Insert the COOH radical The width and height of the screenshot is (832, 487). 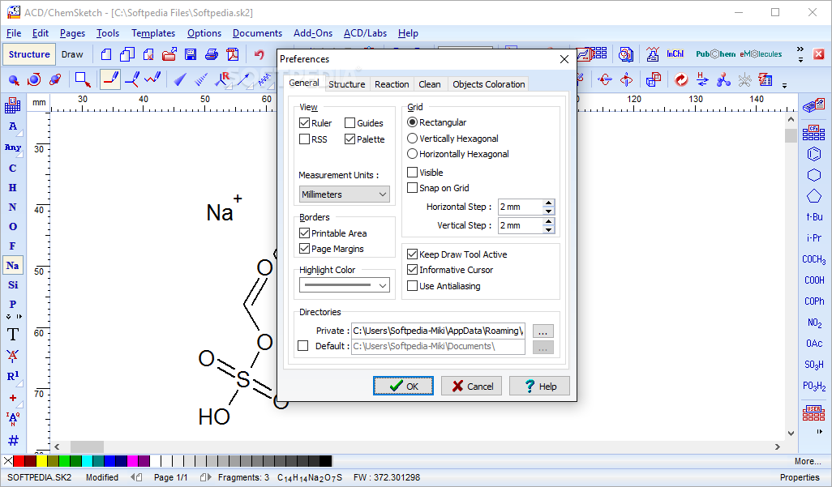click(x=814, y=280)
